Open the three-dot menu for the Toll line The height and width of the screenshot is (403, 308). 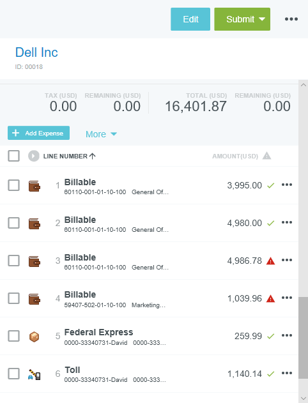point(287,373)
